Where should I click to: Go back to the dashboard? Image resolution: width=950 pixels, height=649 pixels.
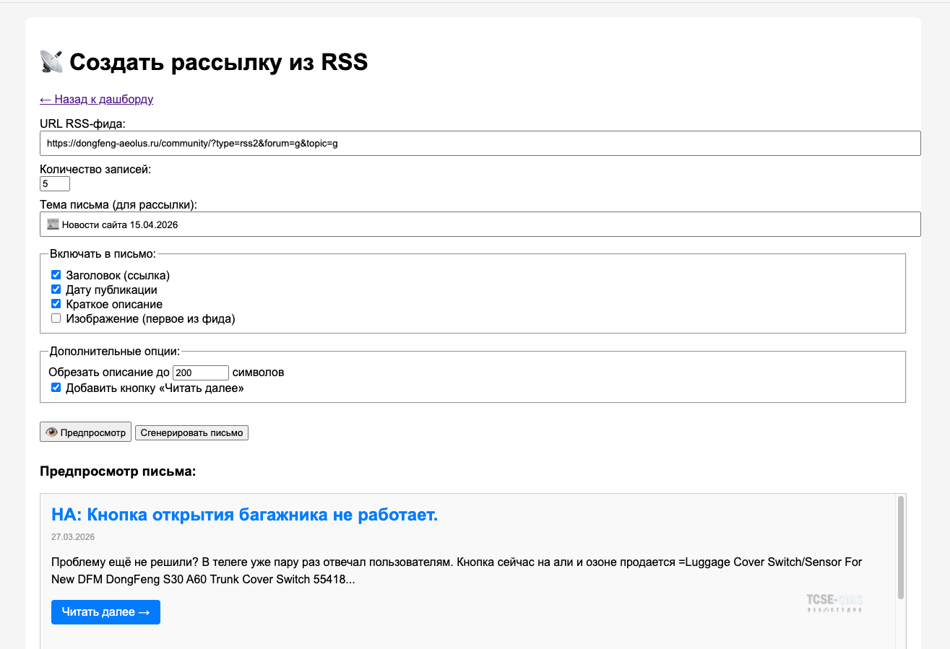pyautogui.click(x=96, y=100)
